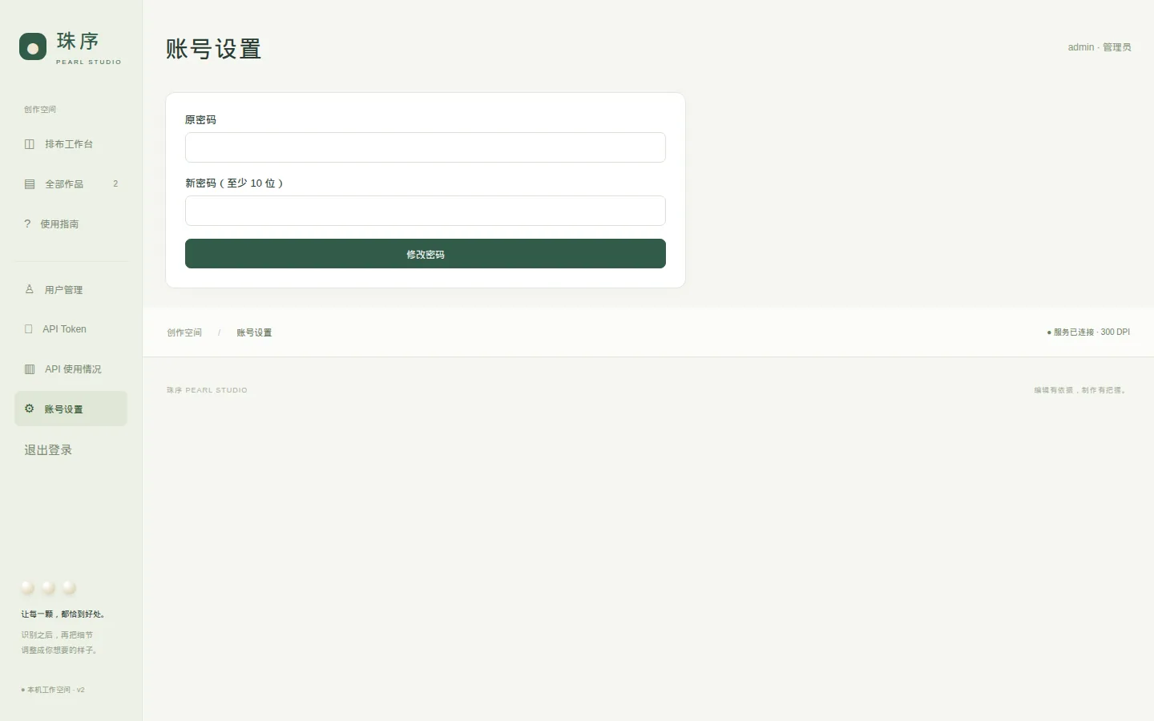Click the 珠序 PEARL STUDIO footer text

(207, 390)
